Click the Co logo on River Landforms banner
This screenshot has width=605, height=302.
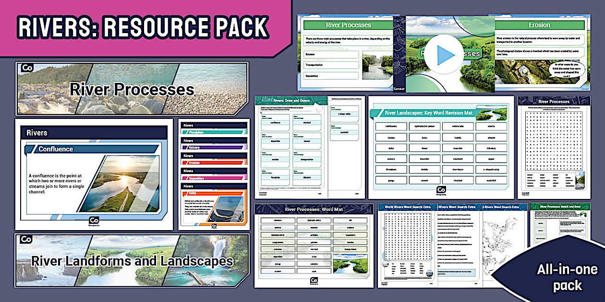click(26, 239)
